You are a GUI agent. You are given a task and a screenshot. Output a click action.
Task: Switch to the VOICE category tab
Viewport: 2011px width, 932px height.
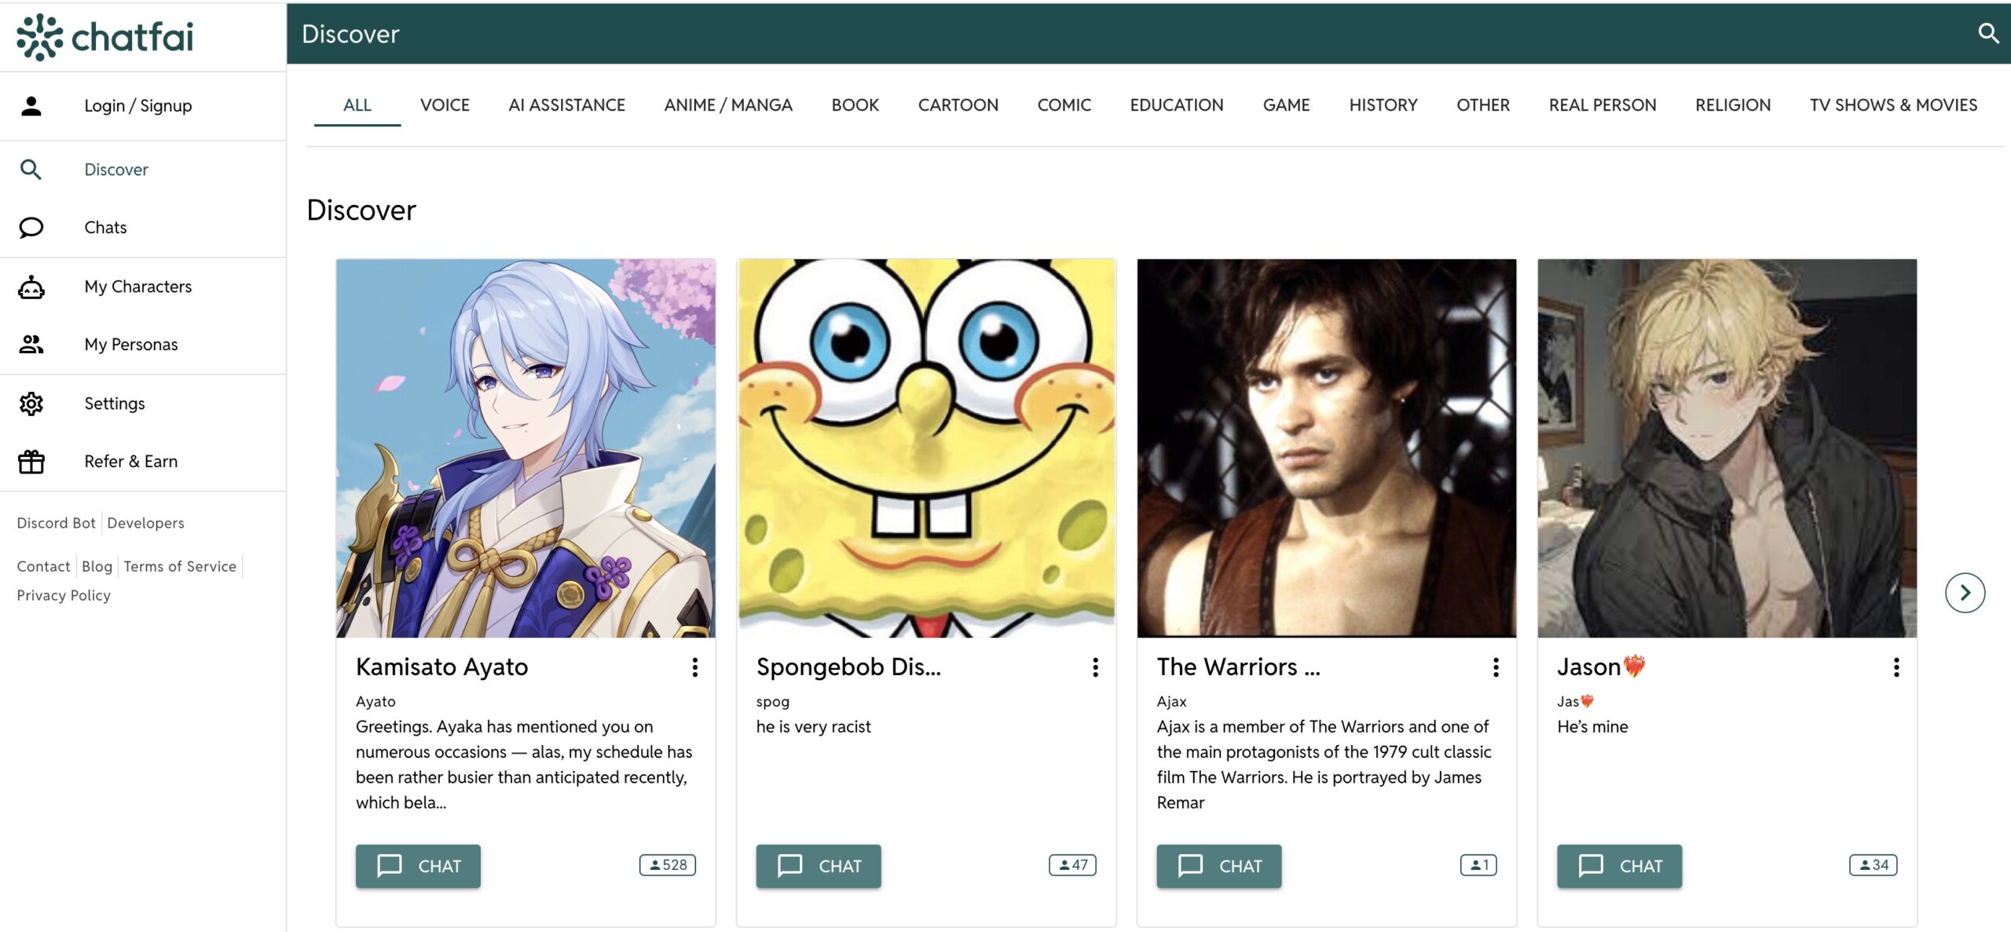click(x=444, y=105)
